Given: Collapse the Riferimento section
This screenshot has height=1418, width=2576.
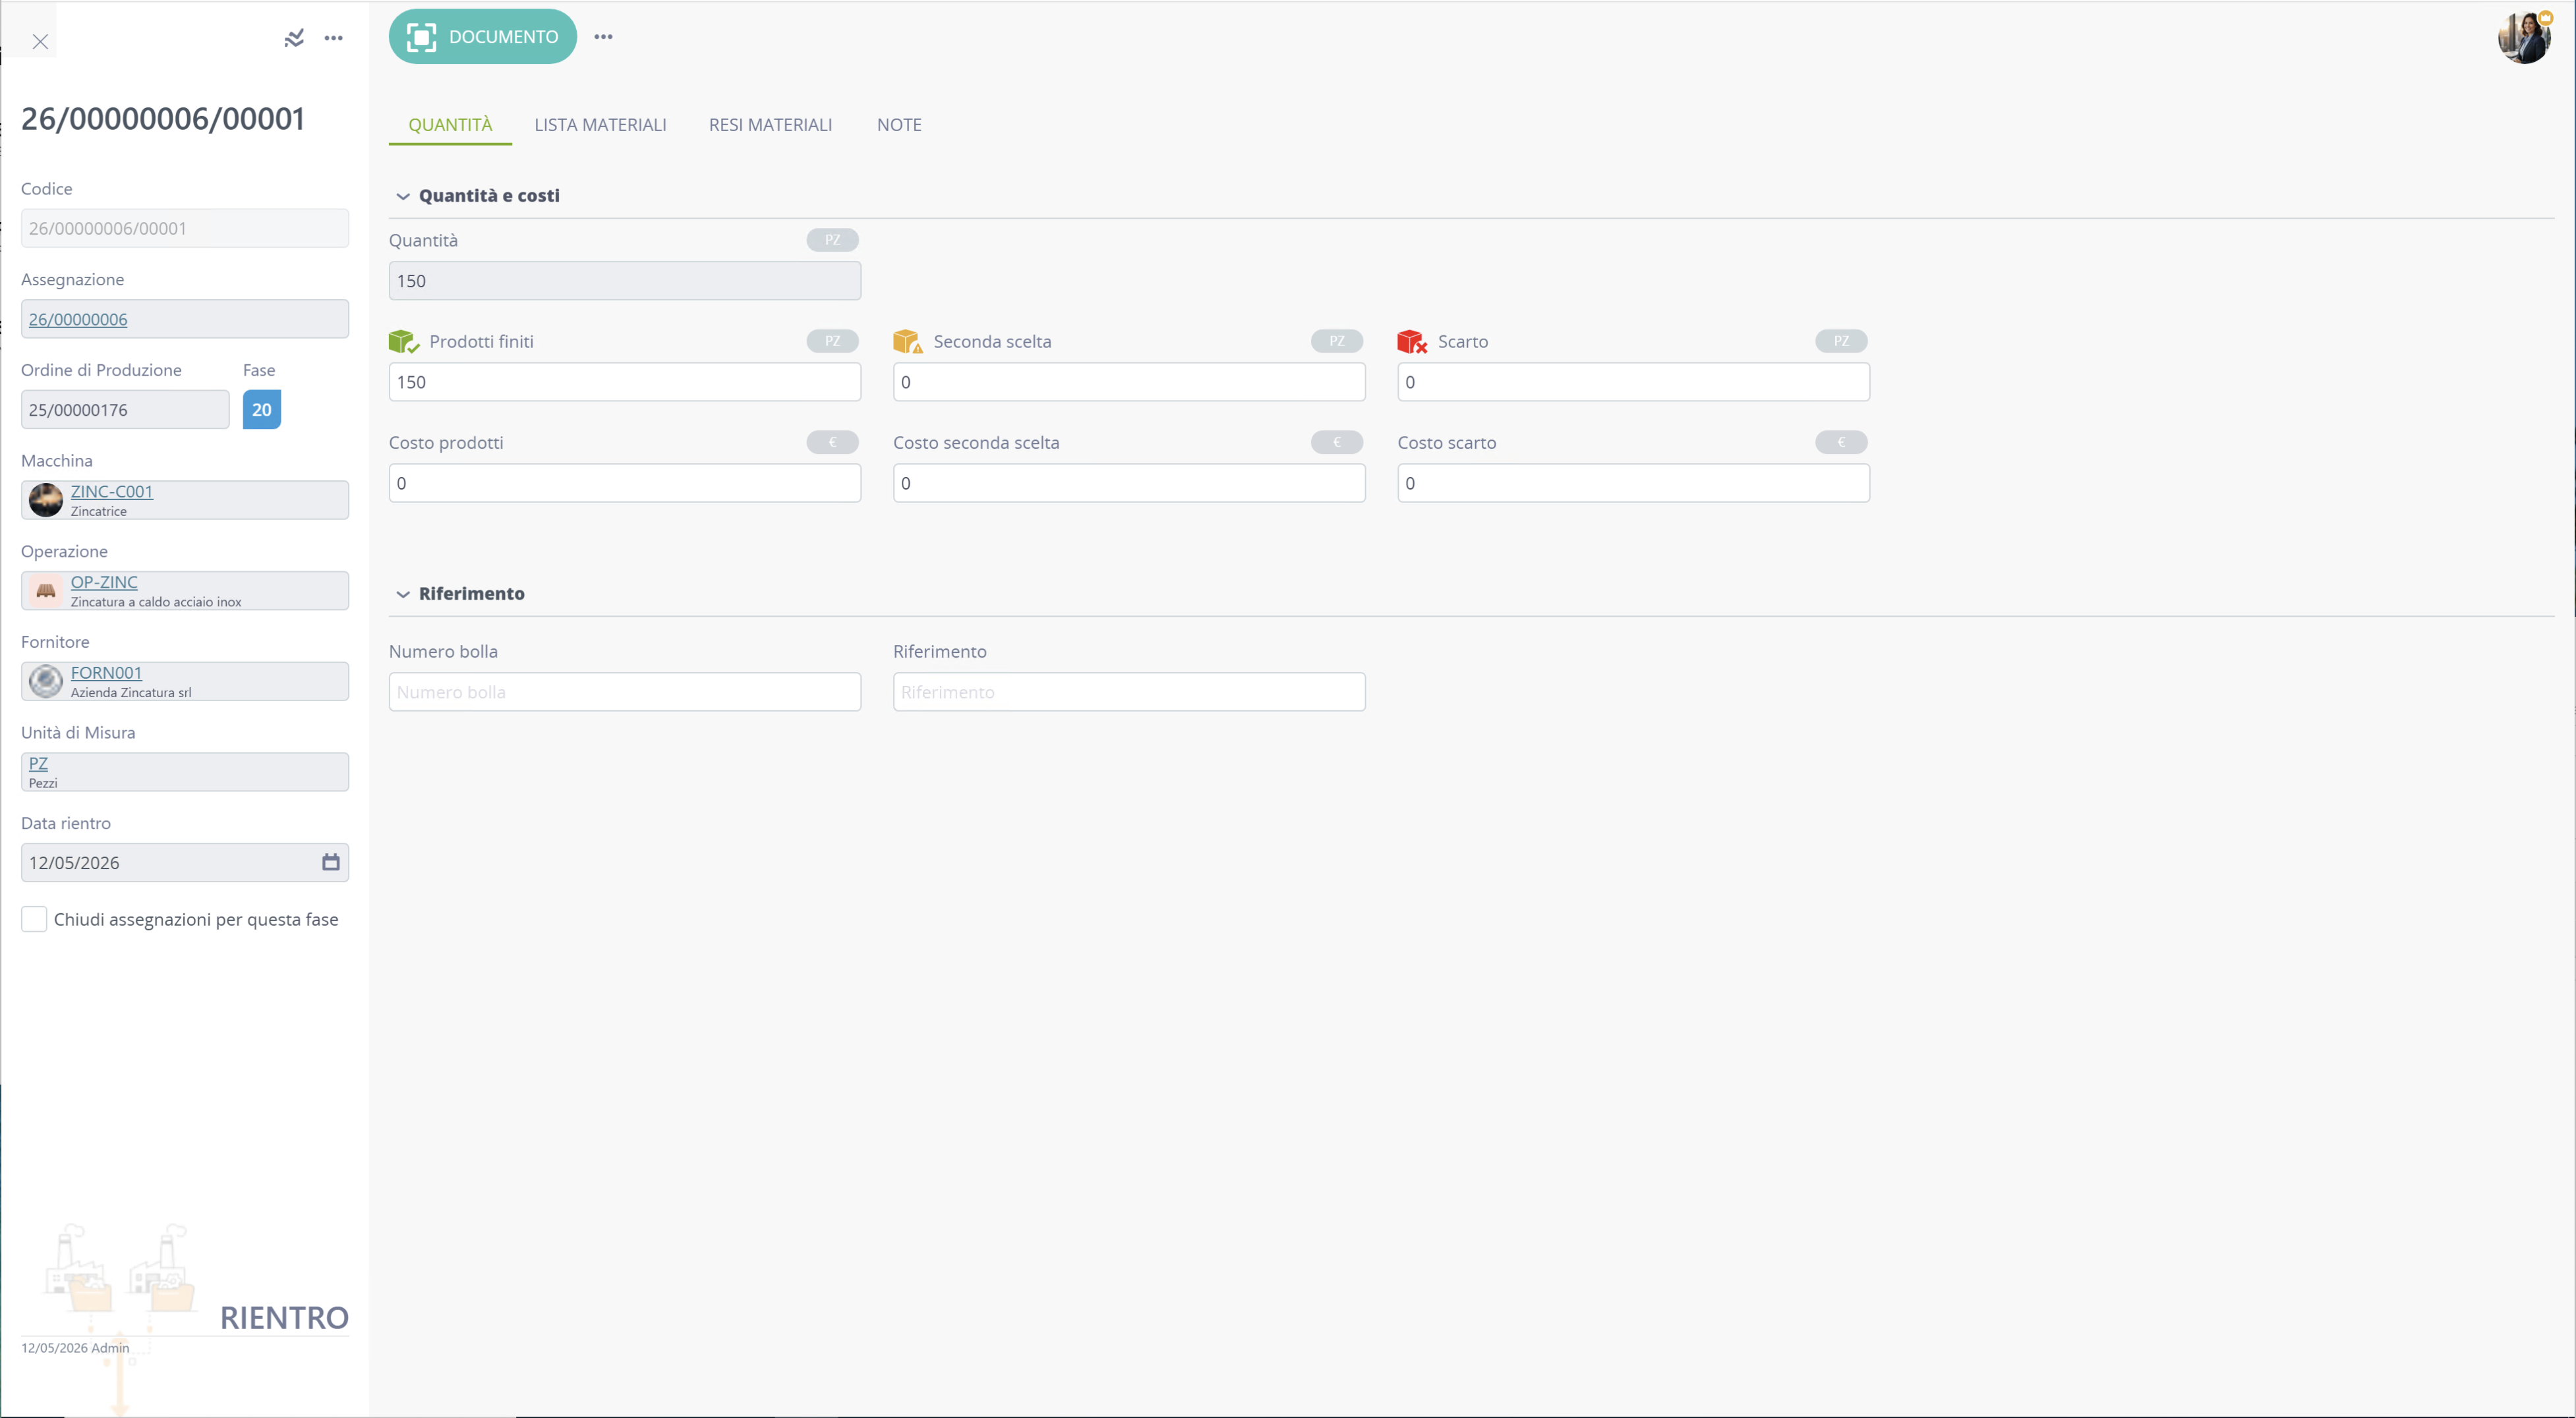Looking at the screenshot, I should 403,594.
